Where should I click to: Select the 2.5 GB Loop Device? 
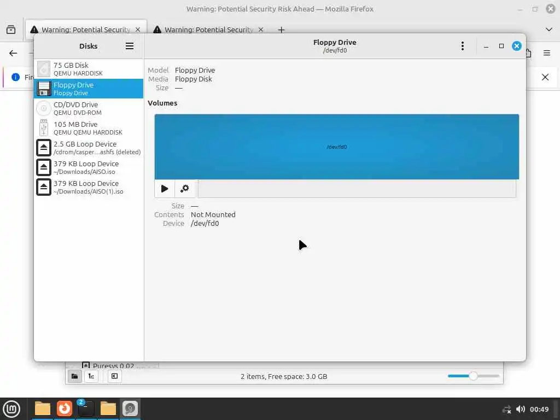point(89,148)
